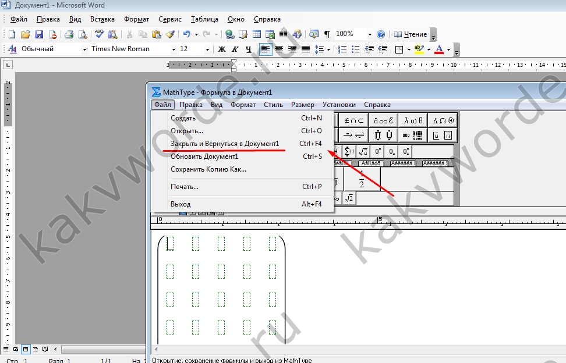Open MathType Установки menu
566x363 pixels.
click(339, 105)
